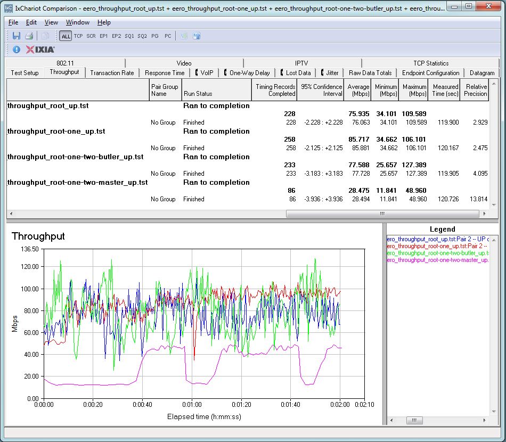Select the 802.11 tab
This screenshot has width=506, height=442.
(65, 63)
